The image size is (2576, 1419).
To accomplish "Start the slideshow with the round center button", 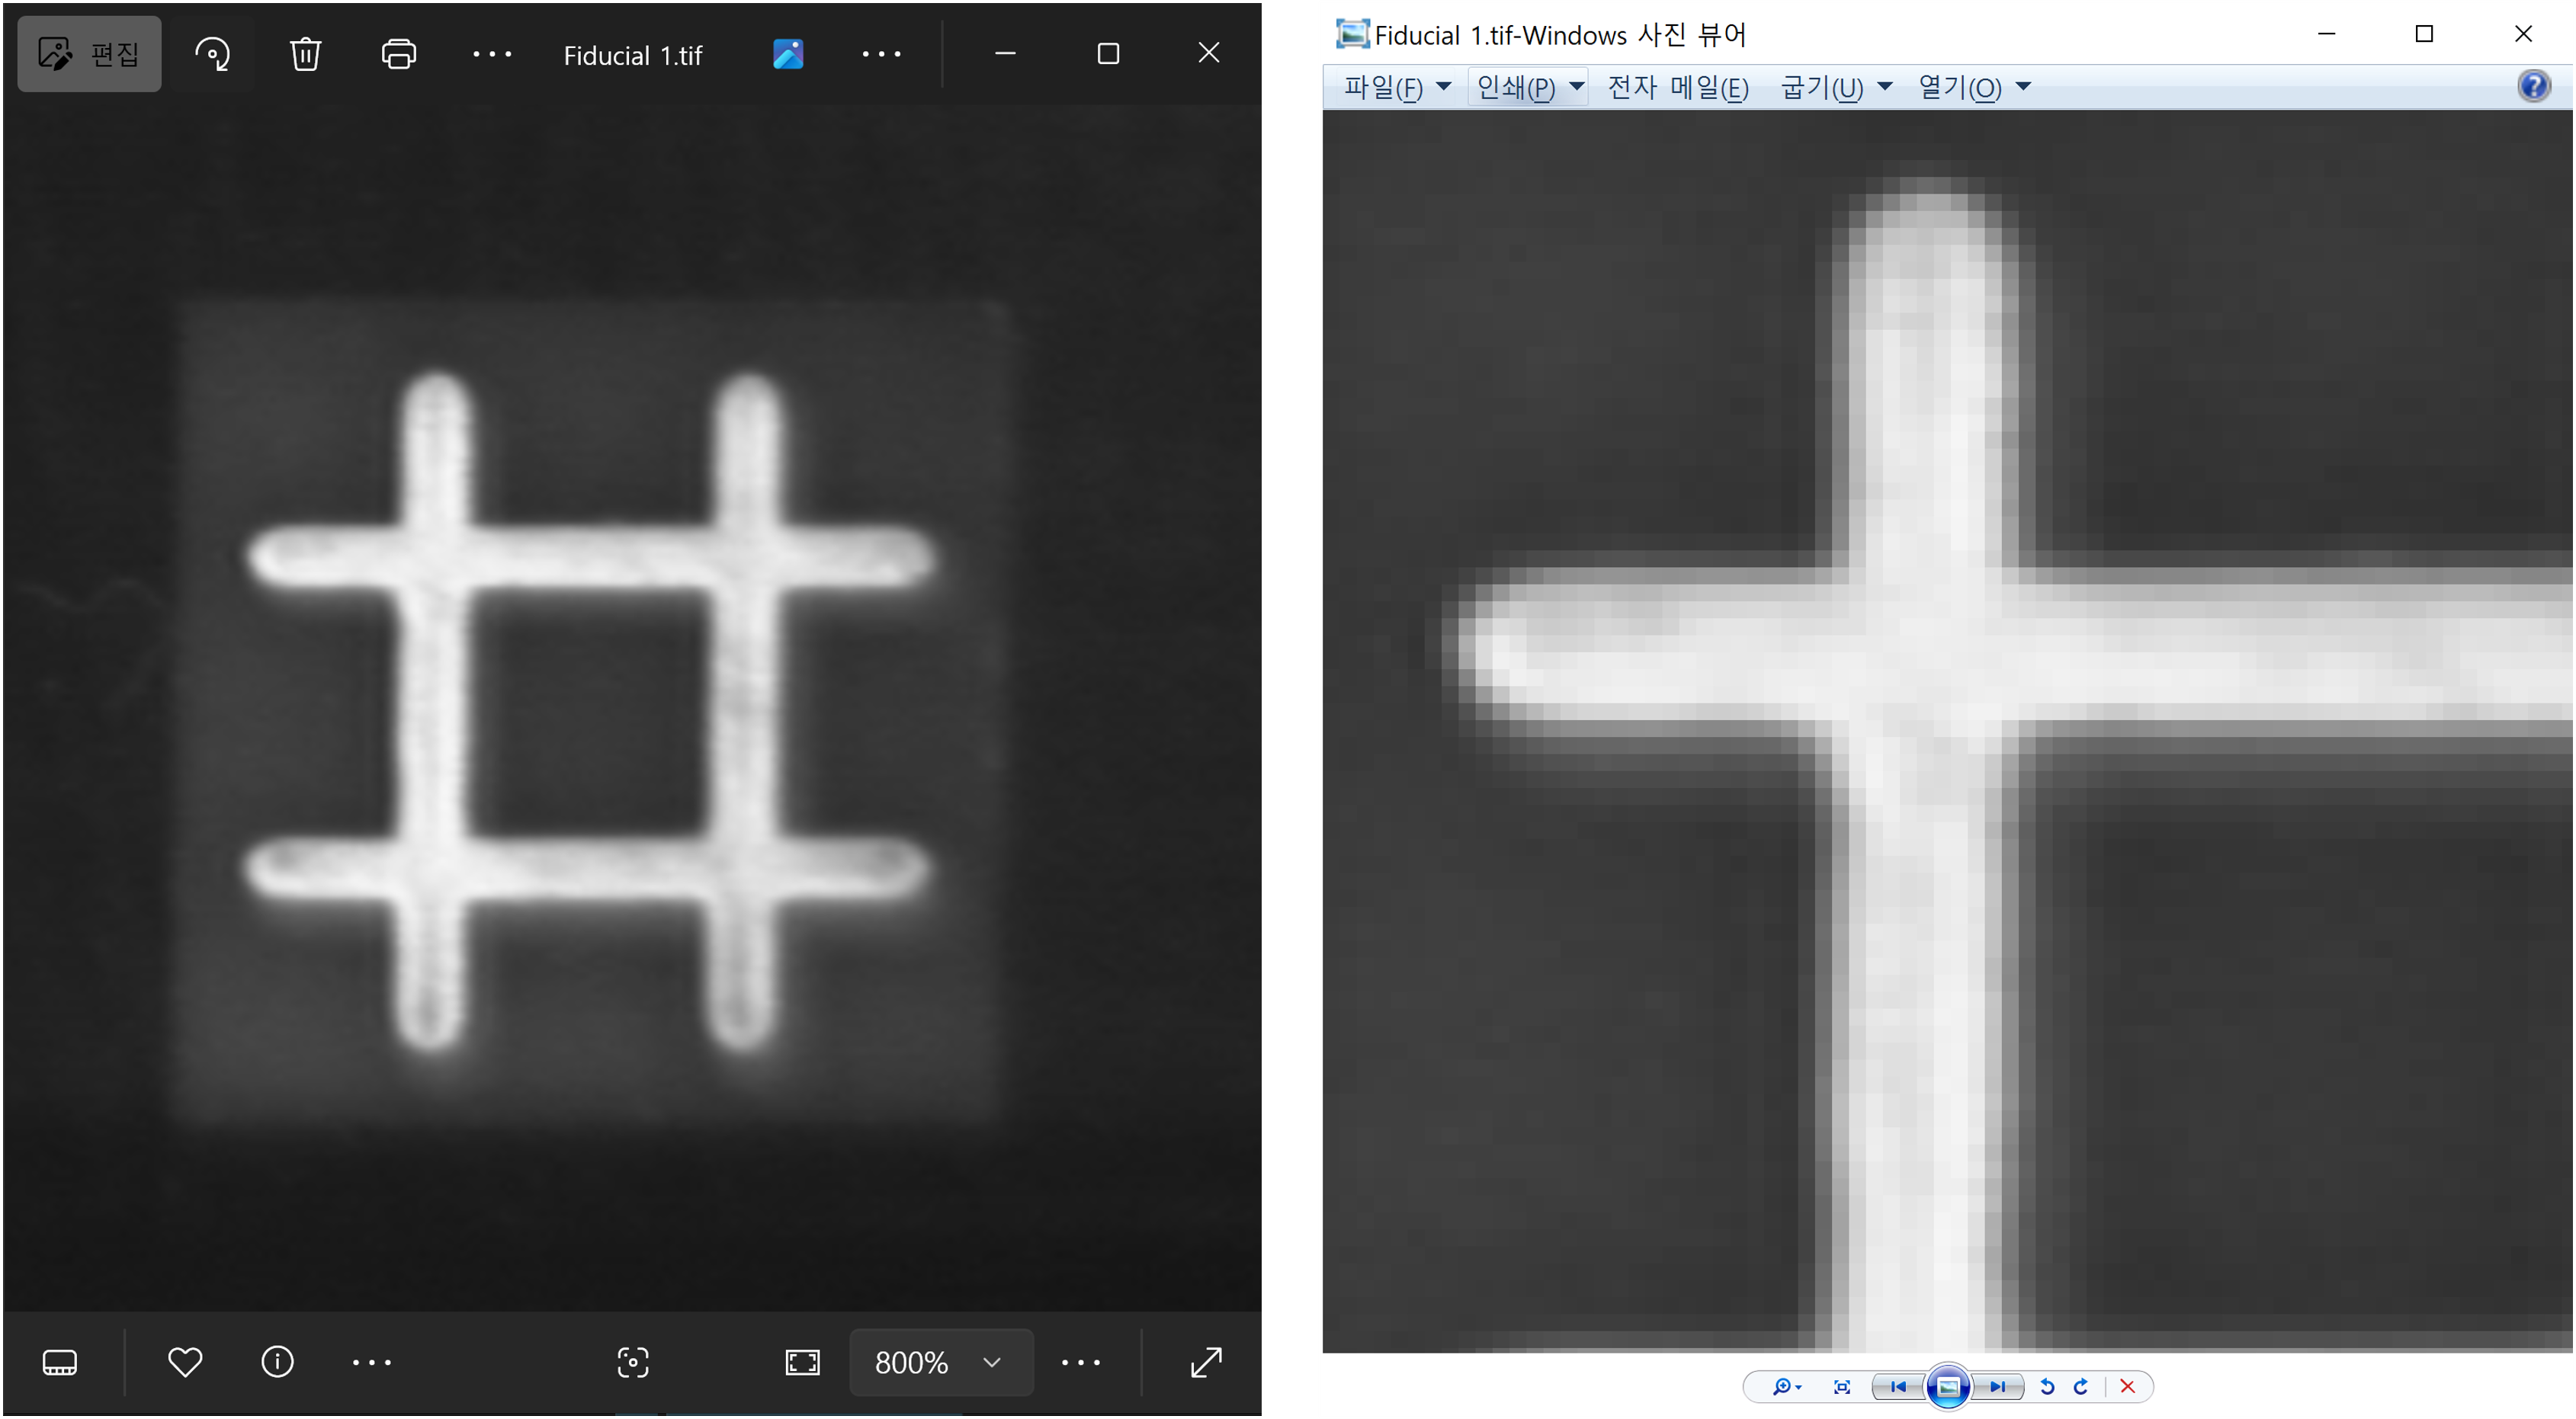I will tap(1948, 1387).
